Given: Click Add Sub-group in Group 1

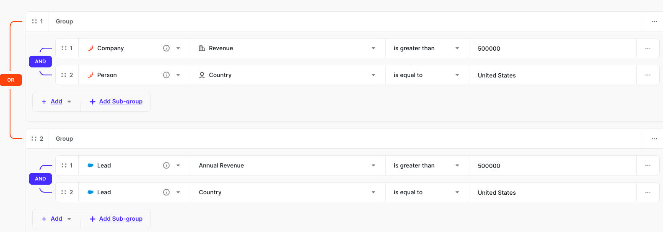Looking at the screenshot, I should click(x=116, y=102).
